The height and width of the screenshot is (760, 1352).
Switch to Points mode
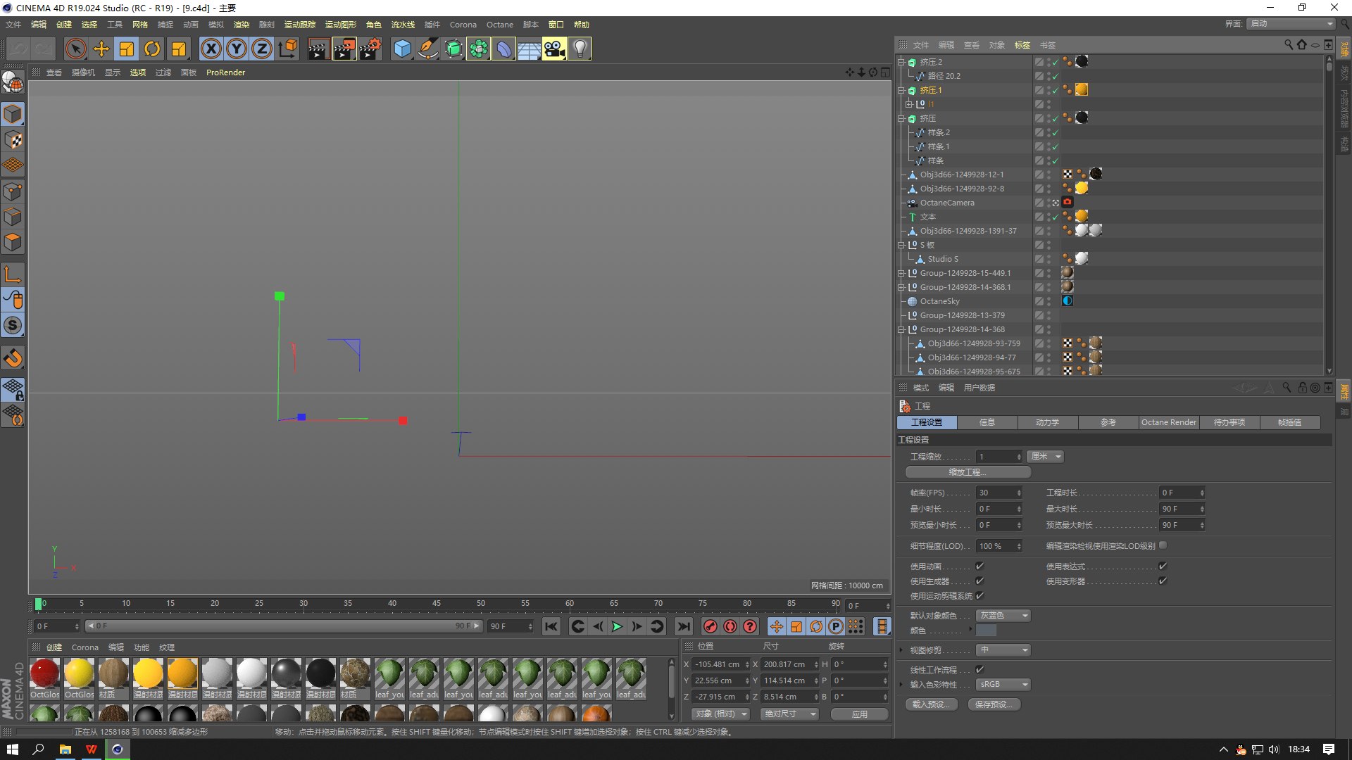13,191
